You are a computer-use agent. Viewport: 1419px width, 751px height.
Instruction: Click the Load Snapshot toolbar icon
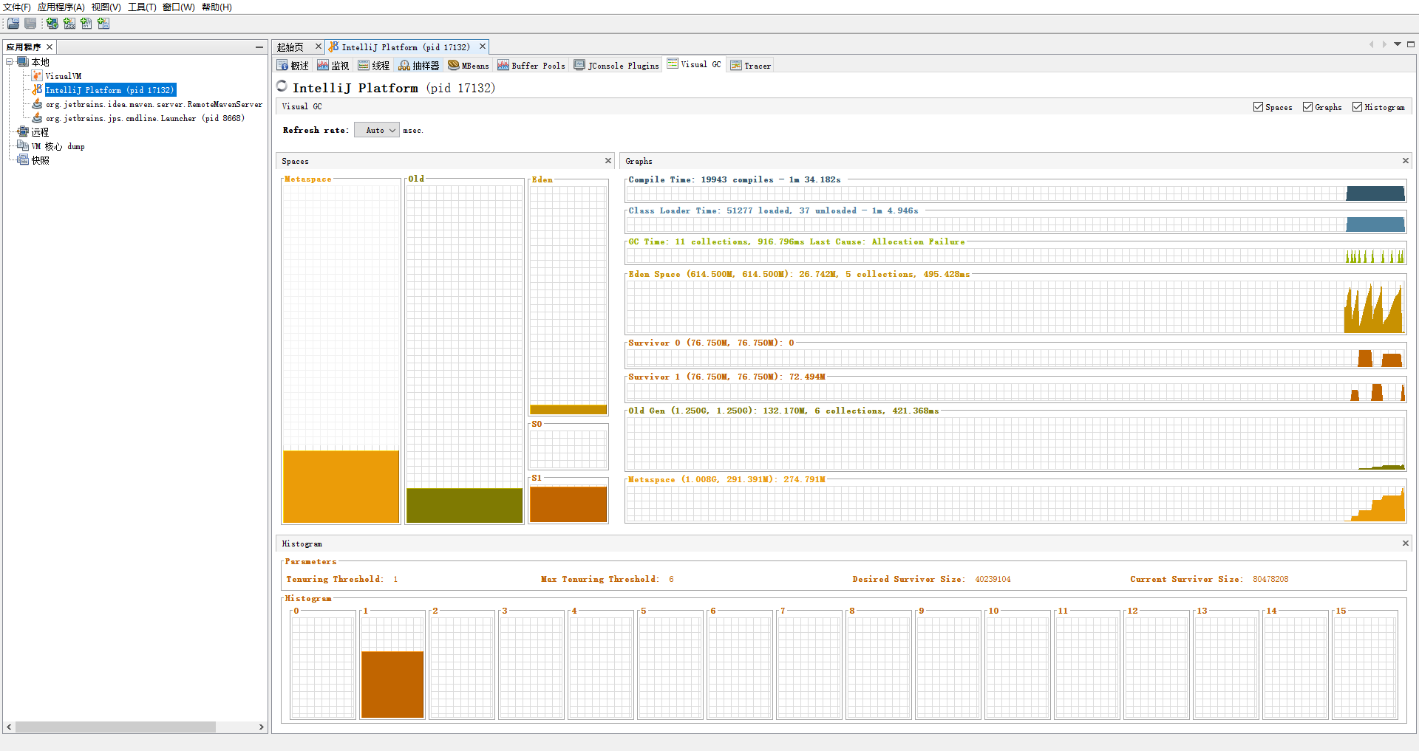tap(13, 24)
